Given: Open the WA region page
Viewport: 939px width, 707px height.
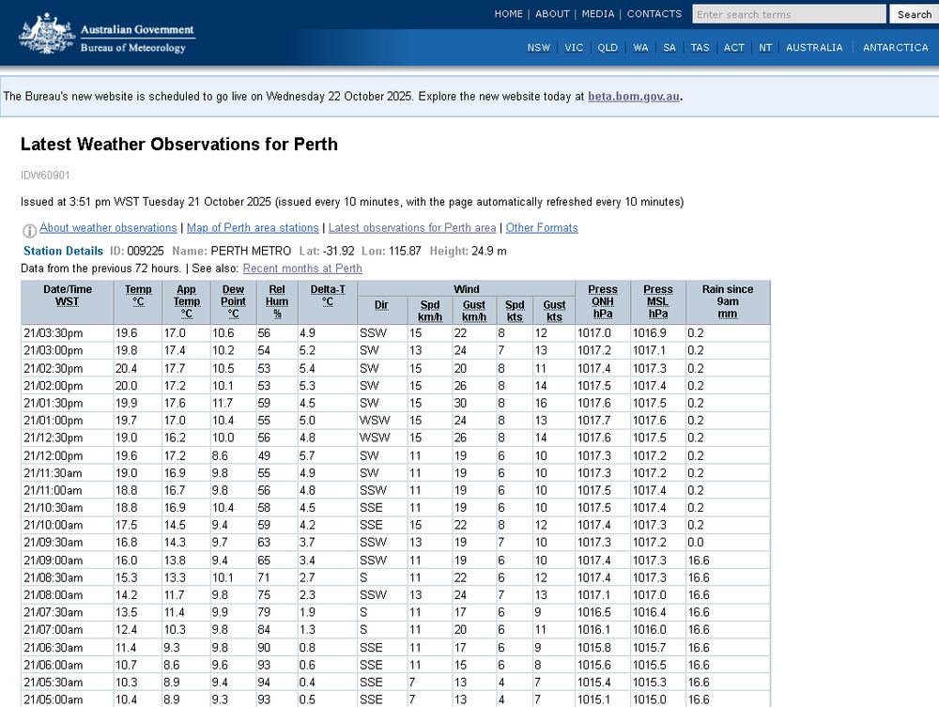Looking at the screenshot, I should tap(640, 47).
